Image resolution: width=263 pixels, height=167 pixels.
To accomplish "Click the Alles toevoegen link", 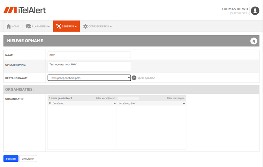I will (x=176, y=98).
